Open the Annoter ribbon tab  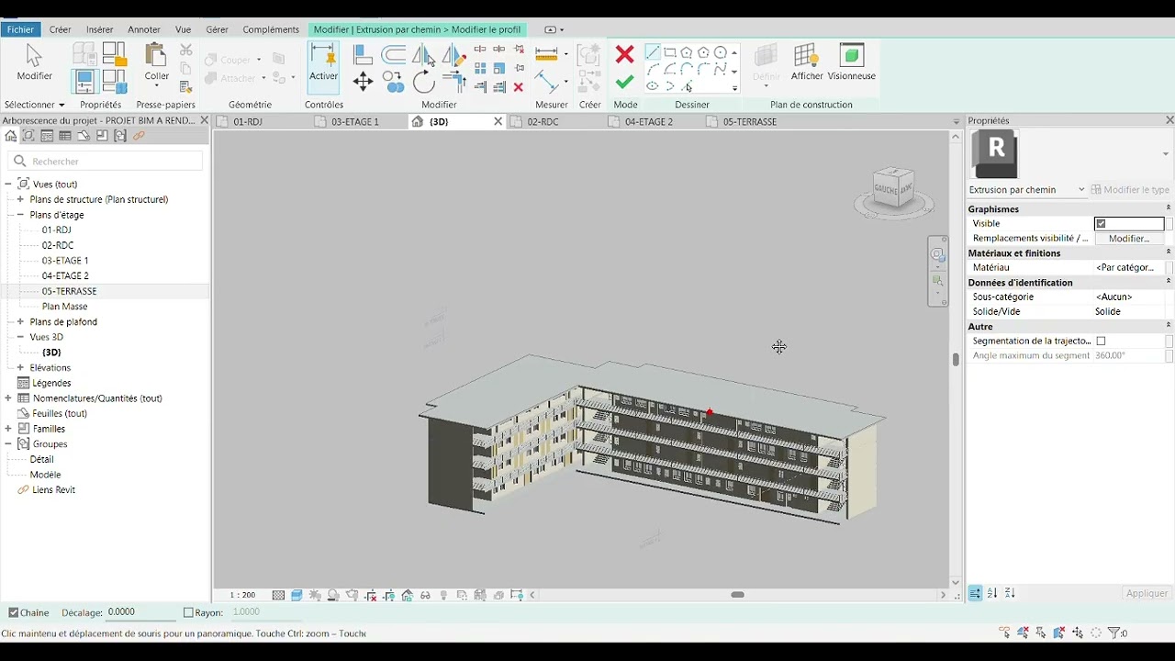click(x=144, y=29)
